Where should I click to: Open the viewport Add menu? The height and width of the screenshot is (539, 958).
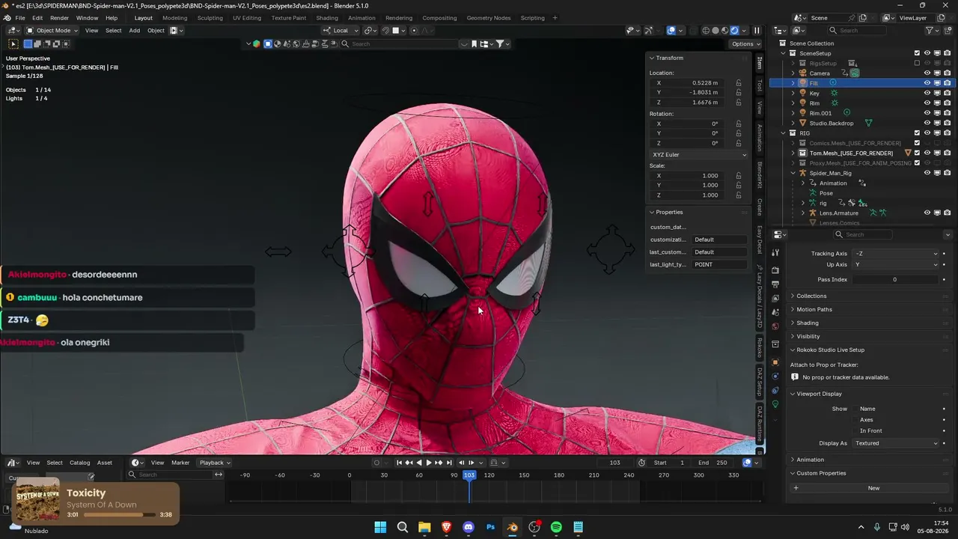click(134, 31)
